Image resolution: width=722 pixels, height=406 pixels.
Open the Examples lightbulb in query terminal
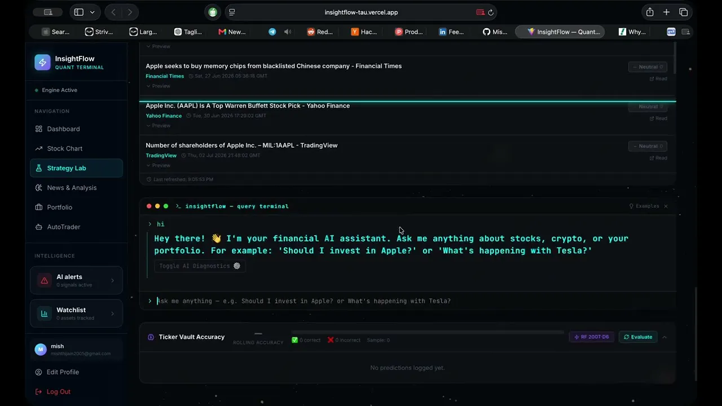[644, 206]
